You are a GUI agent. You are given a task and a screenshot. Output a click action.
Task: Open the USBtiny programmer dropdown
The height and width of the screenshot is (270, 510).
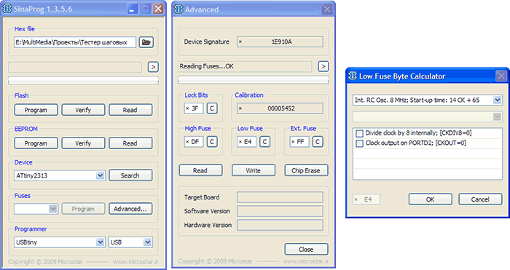(x=101, y=242)
